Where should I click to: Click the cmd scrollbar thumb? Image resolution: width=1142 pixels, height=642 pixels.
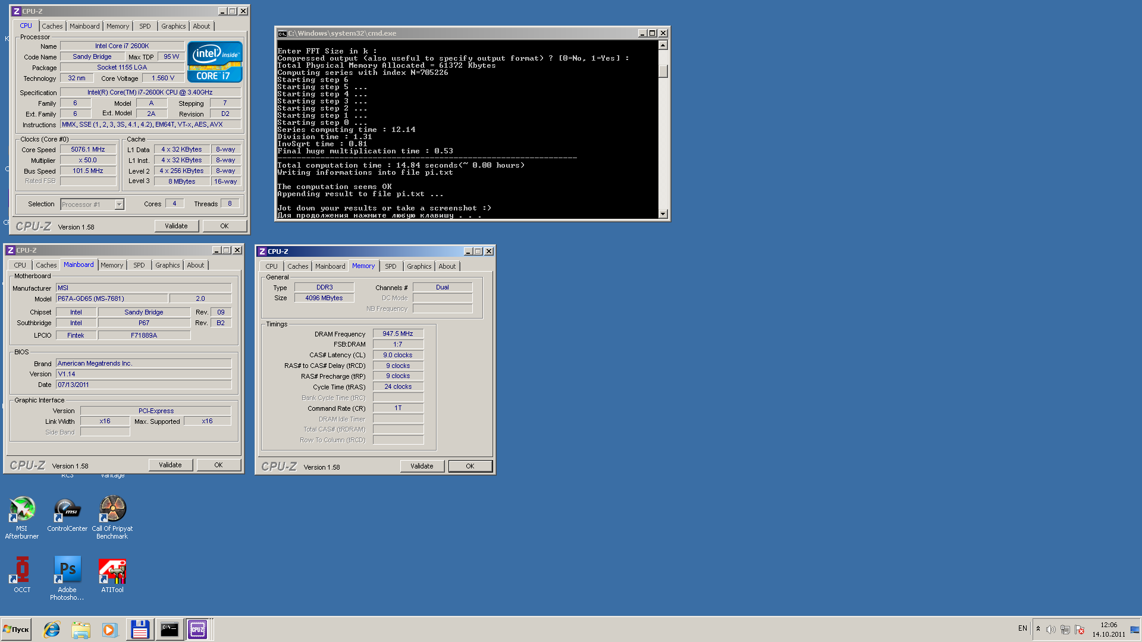click(663, 71)
